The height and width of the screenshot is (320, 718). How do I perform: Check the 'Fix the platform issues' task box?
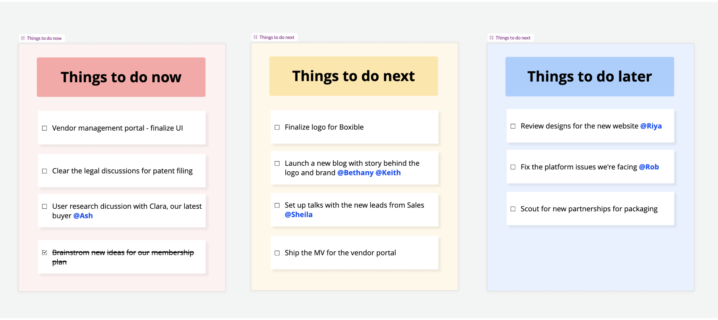pos(513,167)
